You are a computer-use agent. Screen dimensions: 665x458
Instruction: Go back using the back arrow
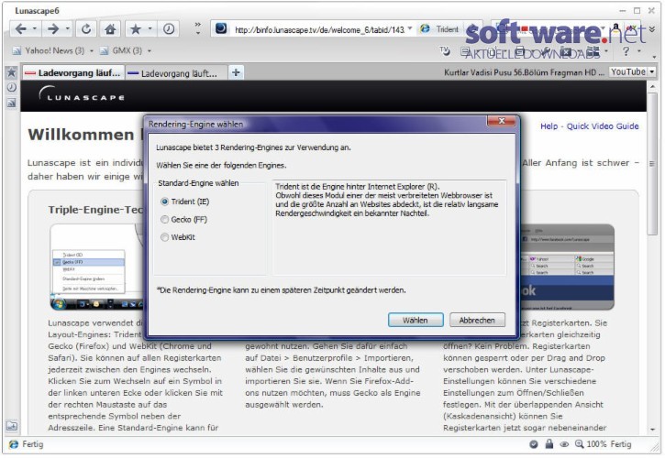coord(20,29)
